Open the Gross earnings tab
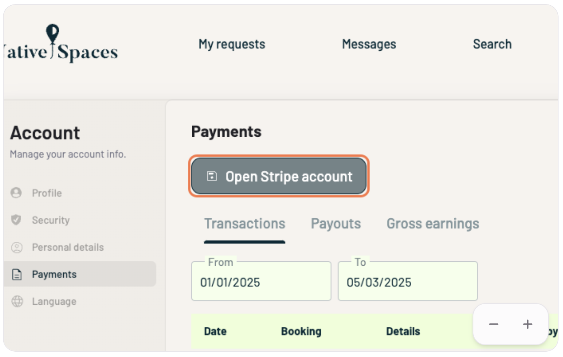The width and height of the screenshot is (563, 357). (432, 224)
